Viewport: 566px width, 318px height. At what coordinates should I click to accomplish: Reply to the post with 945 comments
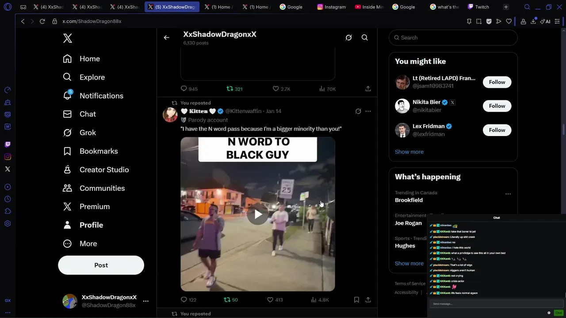click(189, 89)
